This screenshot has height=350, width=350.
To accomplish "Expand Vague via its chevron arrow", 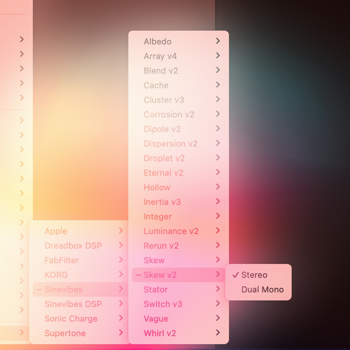I will click(x=218, y=318).
